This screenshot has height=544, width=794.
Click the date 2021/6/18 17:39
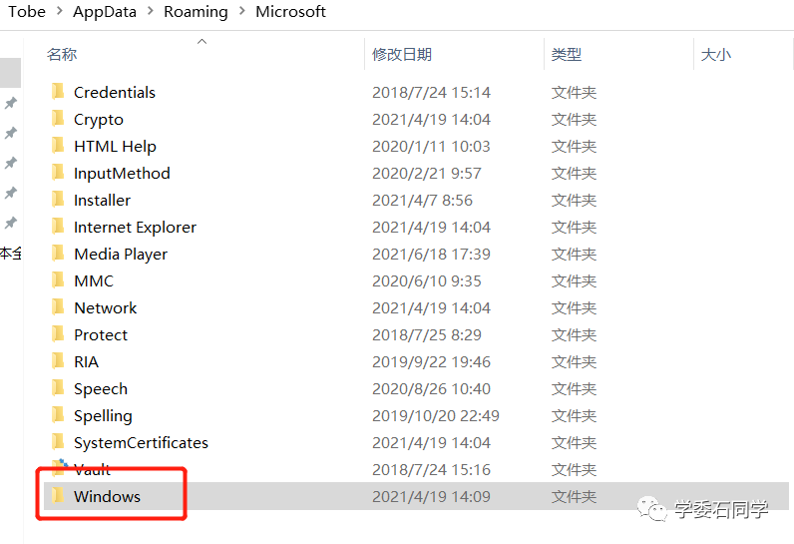(432, 254)
